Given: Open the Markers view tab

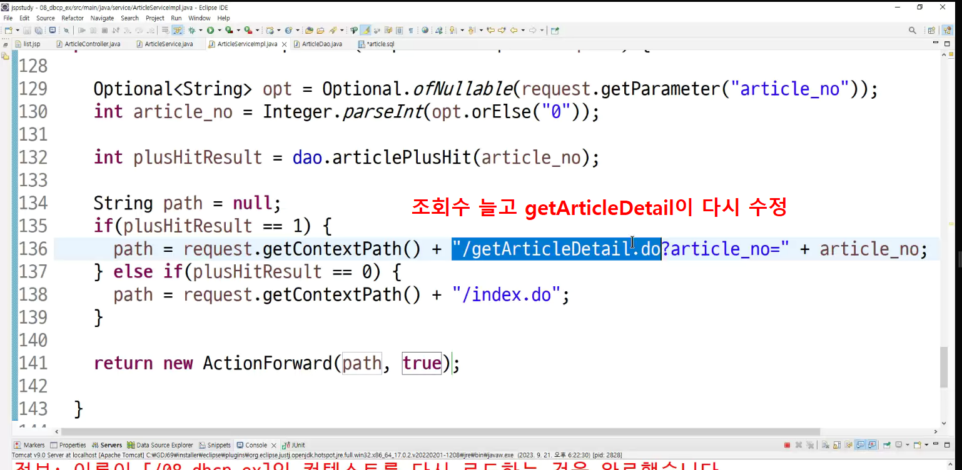Looking at the screenshot, I should (x=29, y=445).
